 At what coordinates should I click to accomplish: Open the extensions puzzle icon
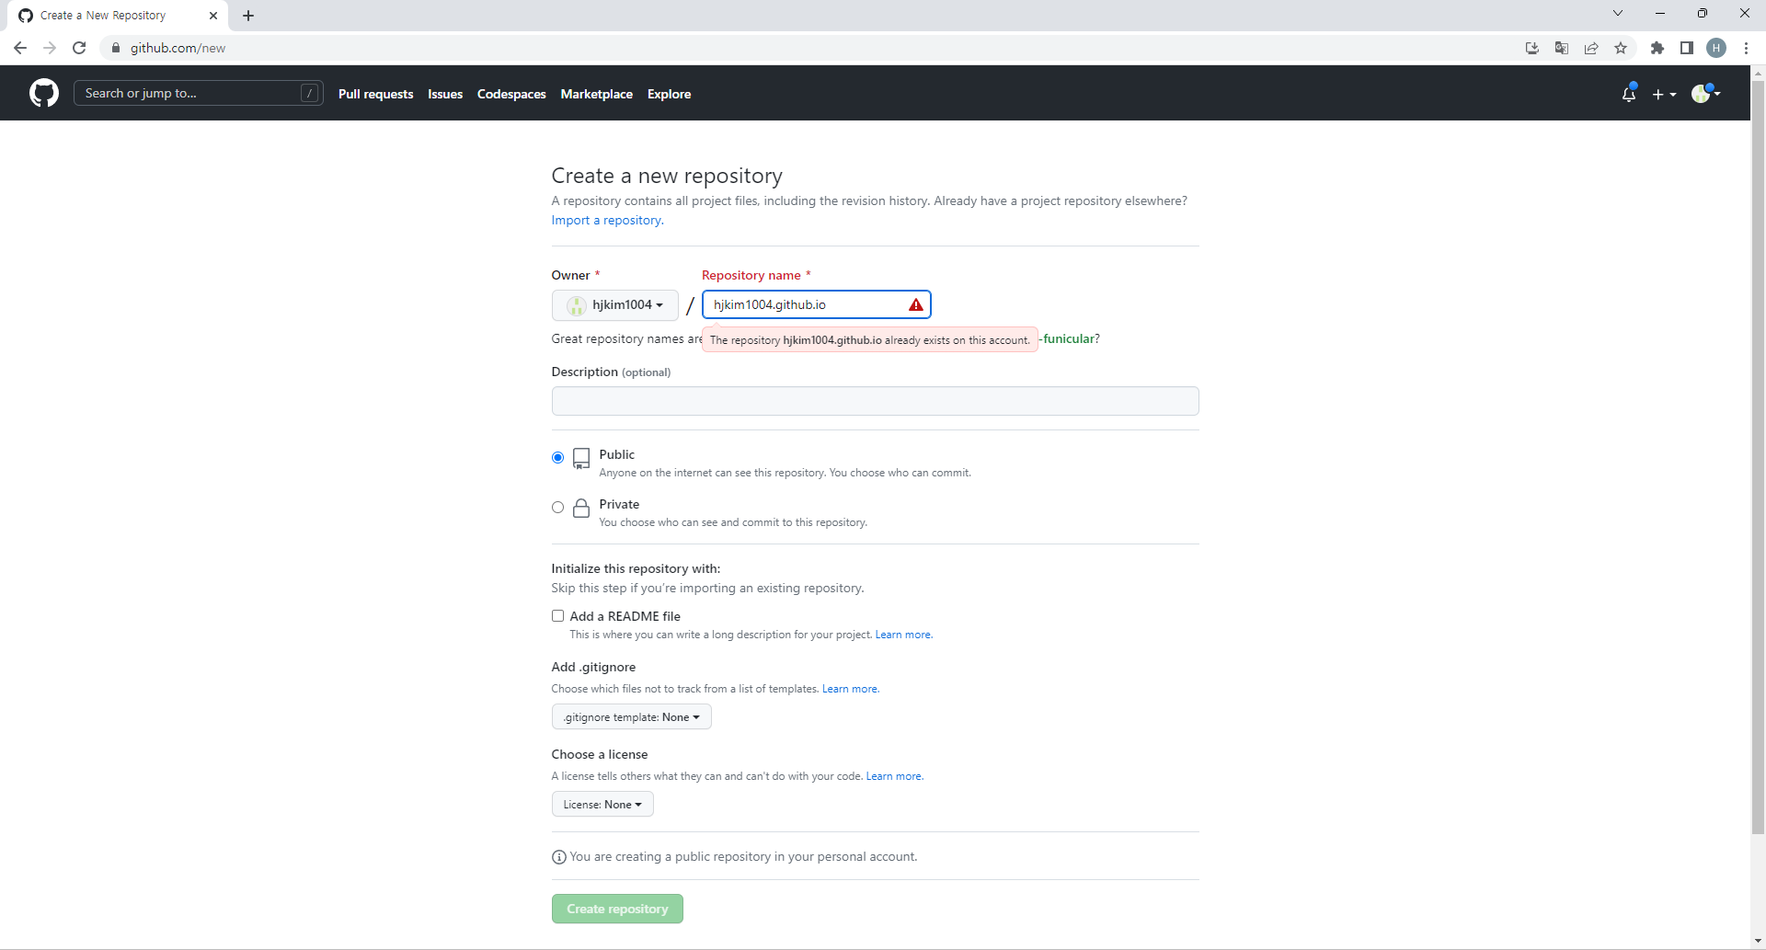click(1657, 48)
